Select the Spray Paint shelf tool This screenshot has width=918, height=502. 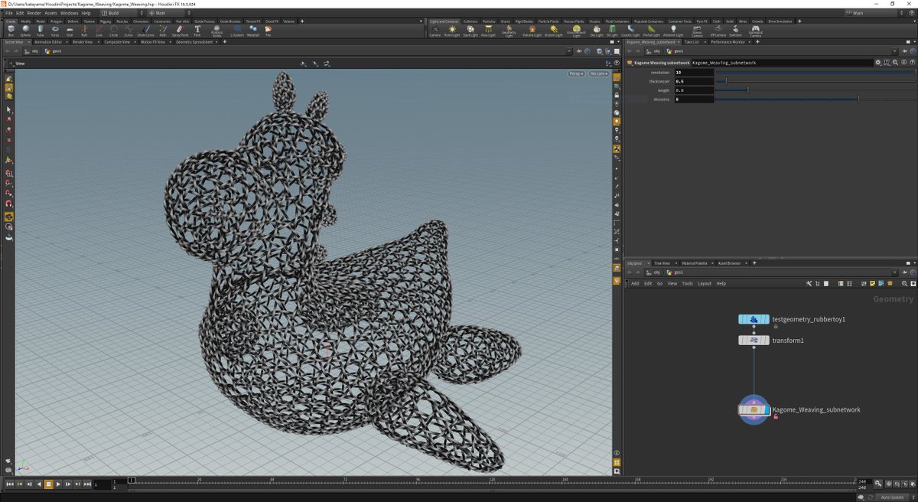(x=180, y=30)
